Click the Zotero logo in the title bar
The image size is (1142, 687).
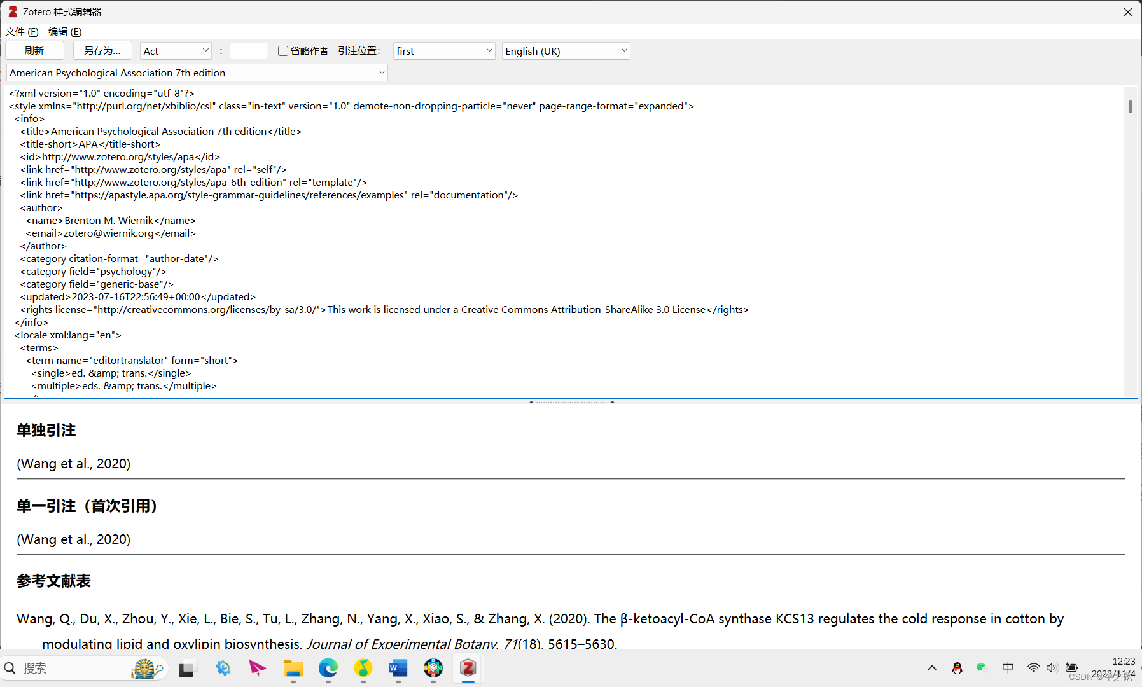12,11
